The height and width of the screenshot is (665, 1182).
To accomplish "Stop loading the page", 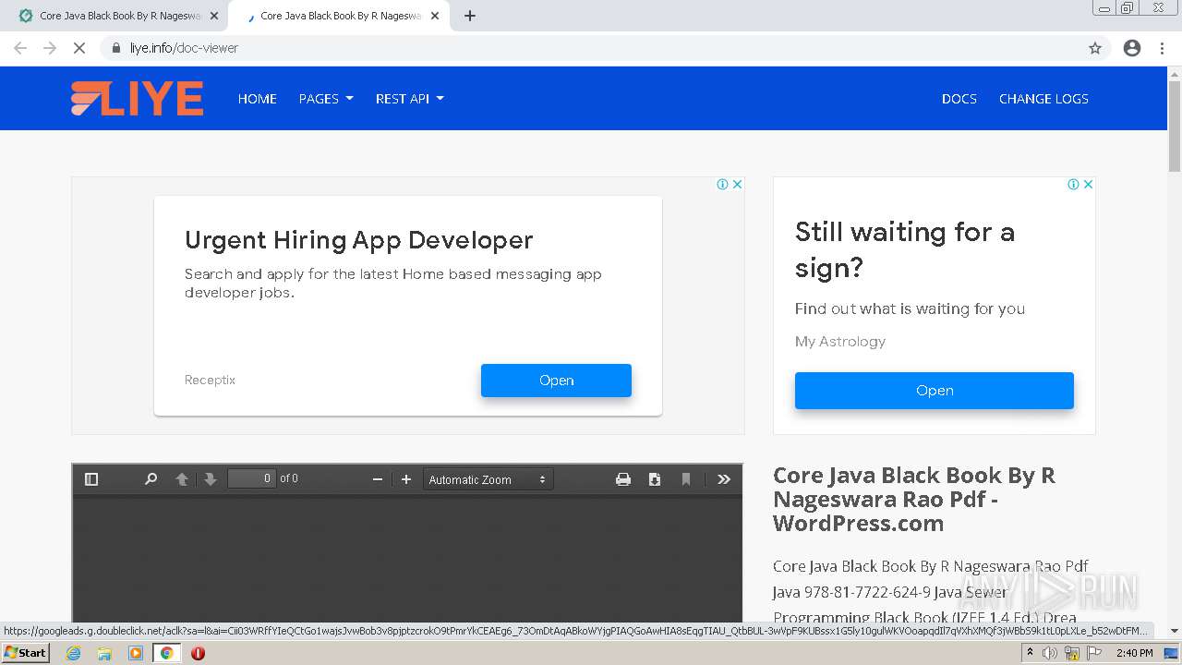I will click(79, 48).
